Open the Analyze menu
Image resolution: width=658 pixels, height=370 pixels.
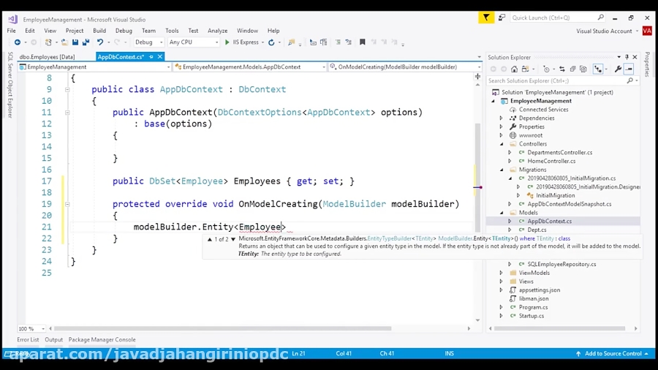tap(217, 31)
